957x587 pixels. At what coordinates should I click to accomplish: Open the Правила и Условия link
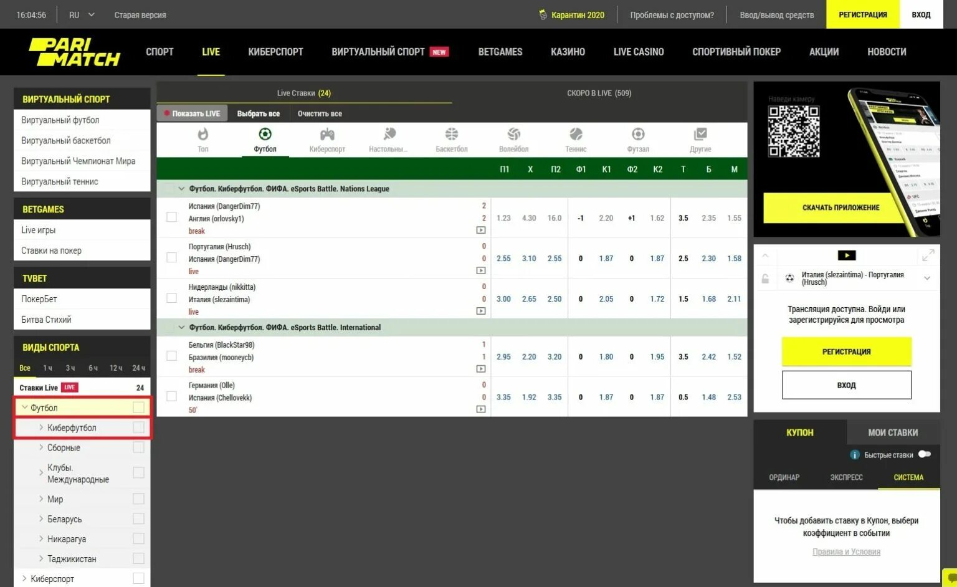click(x=846, y=551)
